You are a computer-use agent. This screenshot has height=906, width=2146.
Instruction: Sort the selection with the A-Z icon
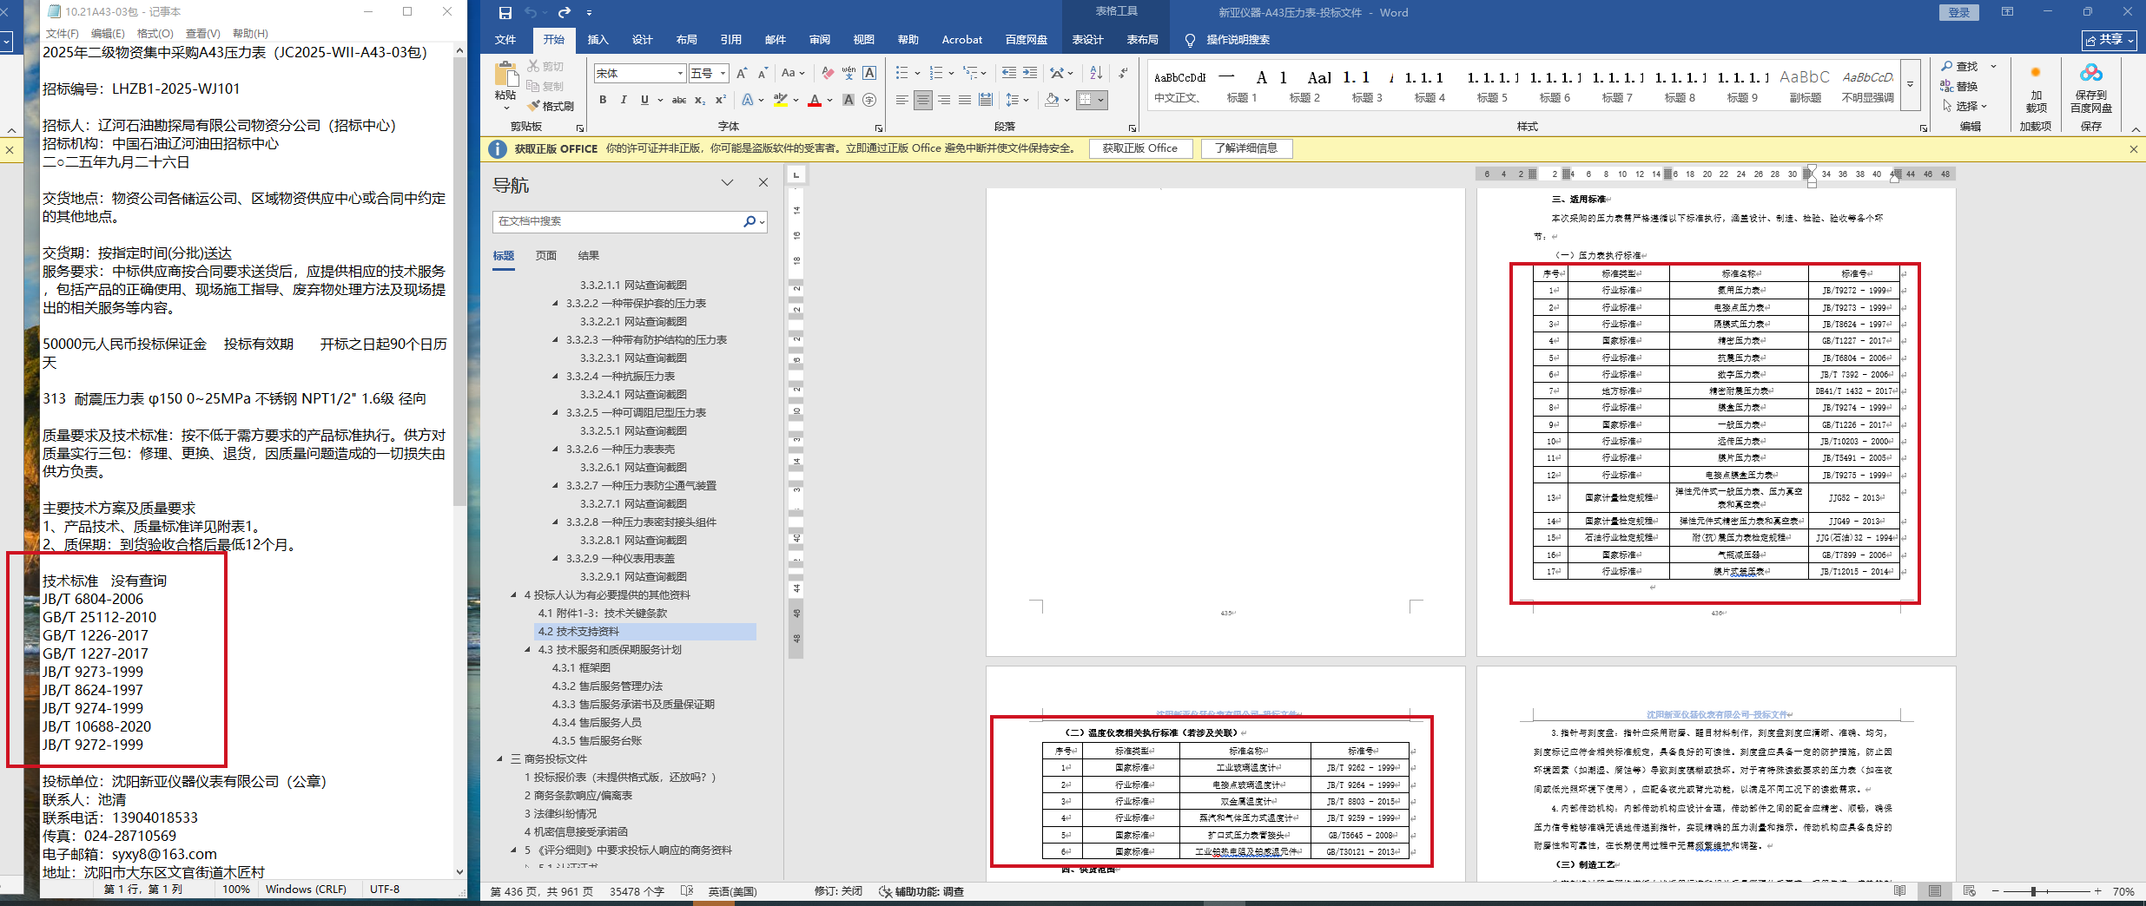click(1096, 73)
